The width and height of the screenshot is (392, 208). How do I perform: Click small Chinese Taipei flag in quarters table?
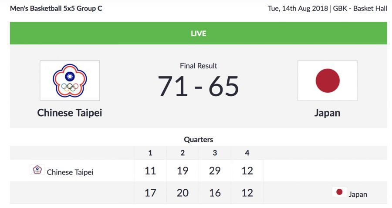pos(37,170)
